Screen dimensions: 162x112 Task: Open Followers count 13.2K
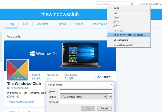pos(71,77)
